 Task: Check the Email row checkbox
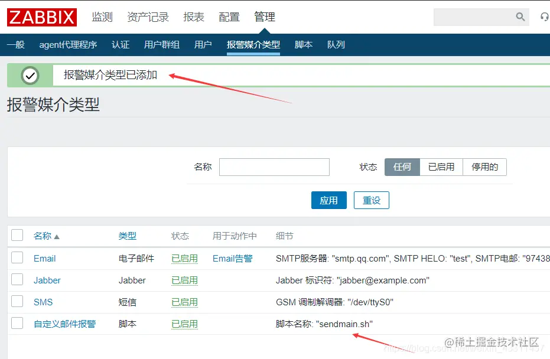[17, 257]
